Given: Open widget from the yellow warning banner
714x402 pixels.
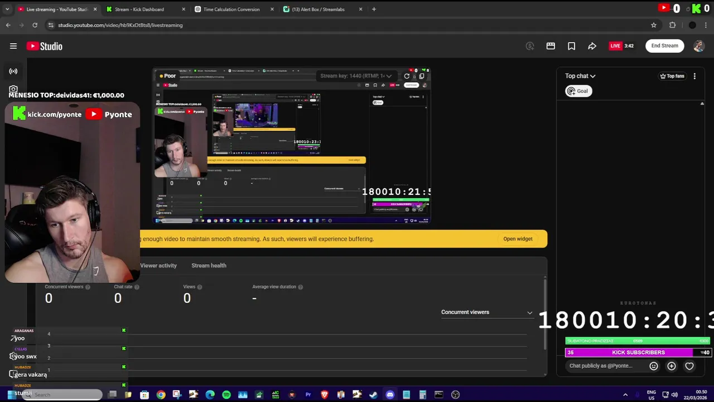Looking at the screenshot, I should pyautogui.click(x=518, y=239).
